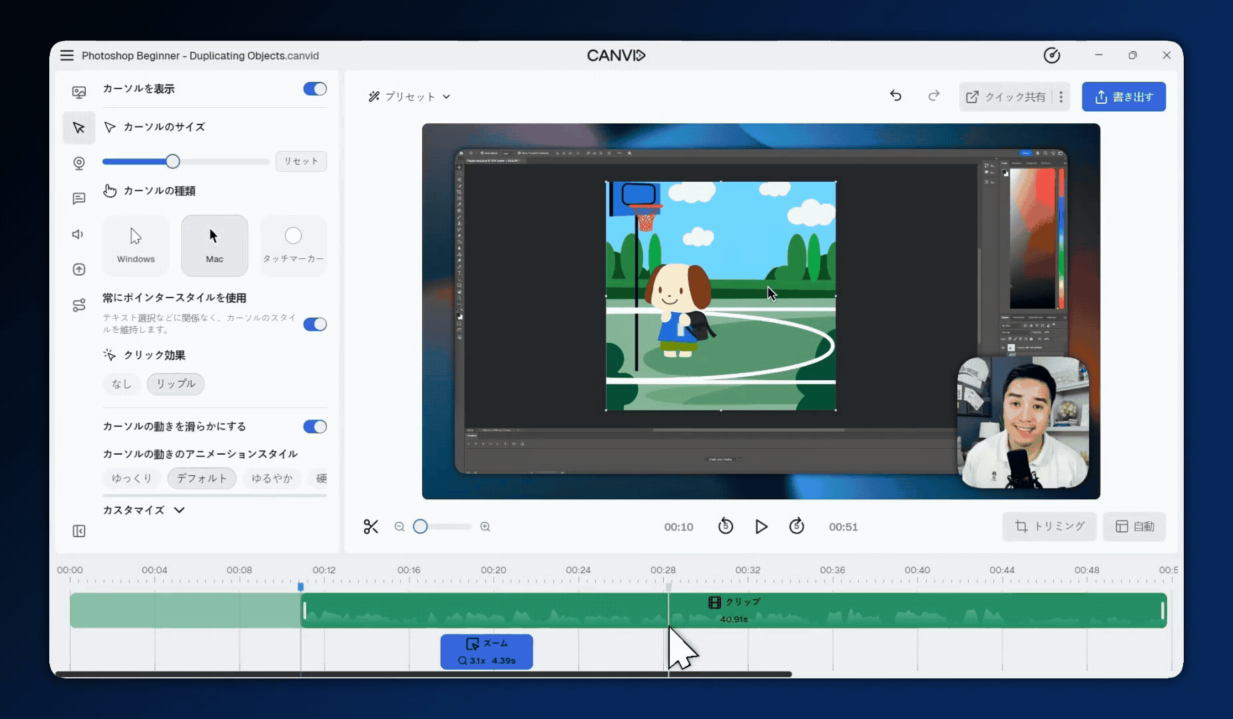
Task: Collapse the left sidebar panel
Action: 79,531
